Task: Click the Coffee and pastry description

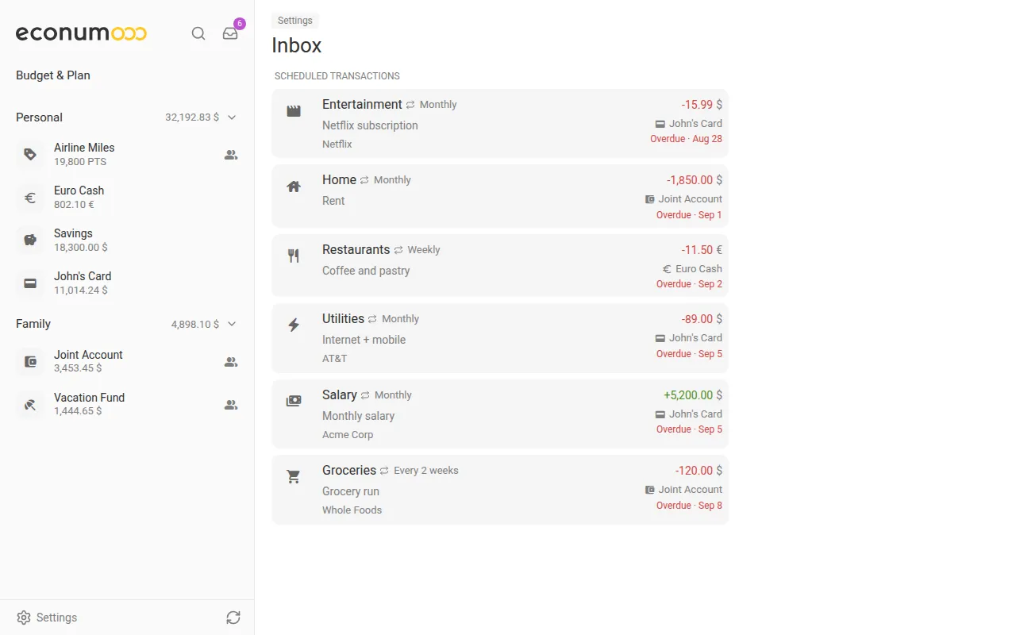Action: point(366,271)
